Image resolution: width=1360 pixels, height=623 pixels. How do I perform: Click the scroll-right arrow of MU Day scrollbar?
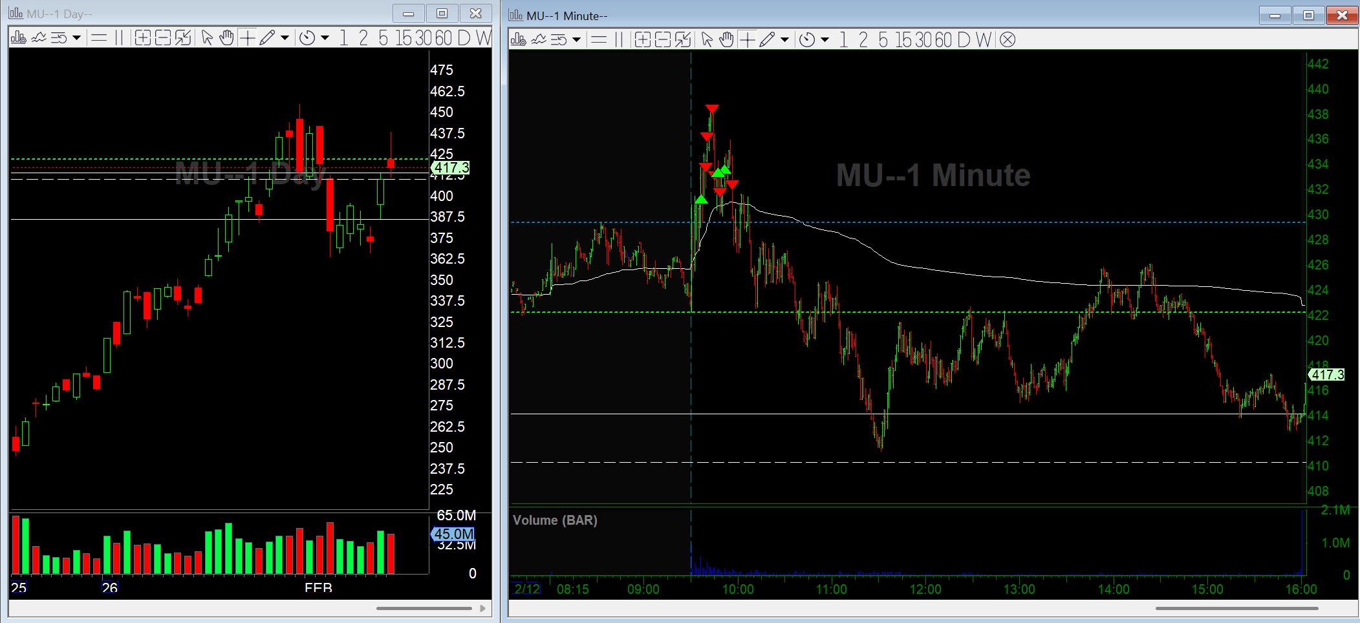482,608
